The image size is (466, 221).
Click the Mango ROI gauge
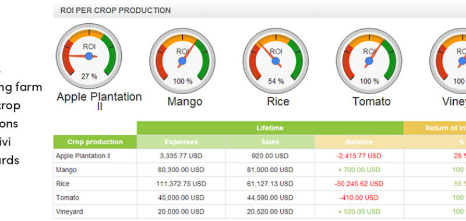tap(182, 61)
